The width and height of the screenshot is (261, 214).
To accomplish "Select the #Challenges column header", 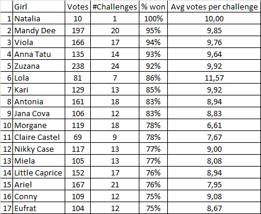I will (114, 7).
